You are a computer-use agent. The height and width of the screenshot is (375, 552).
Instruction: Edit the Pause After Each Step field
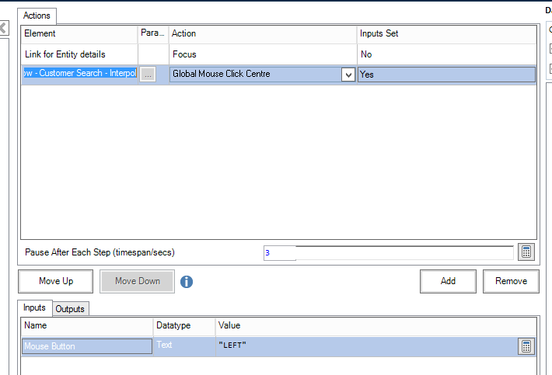387,252
